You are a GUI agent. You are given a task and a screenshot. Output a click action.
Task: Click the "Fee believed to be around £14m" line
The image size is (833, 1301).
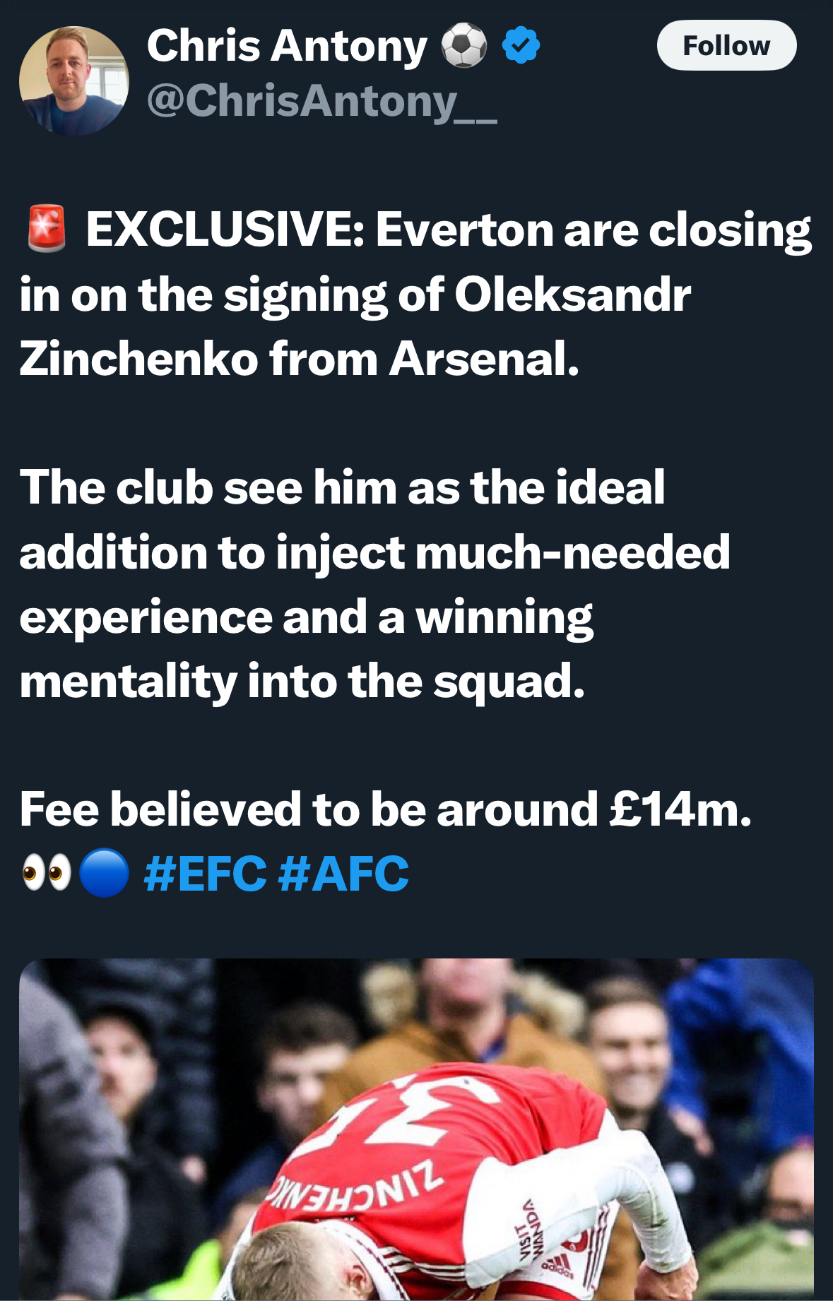tap(385, 809)
